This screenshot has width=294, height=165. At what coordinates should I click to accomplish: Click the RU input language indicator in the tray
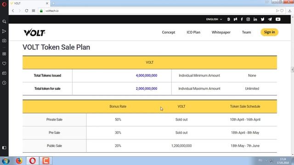coord(260,160)
